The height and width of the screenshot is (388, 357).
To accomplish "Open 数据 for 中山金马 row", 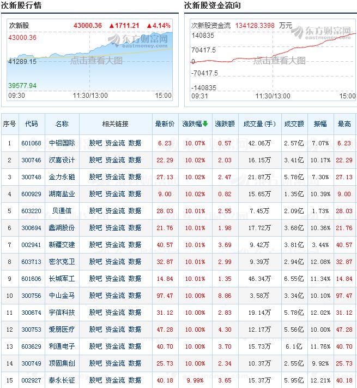I will (x=135, y=296).
